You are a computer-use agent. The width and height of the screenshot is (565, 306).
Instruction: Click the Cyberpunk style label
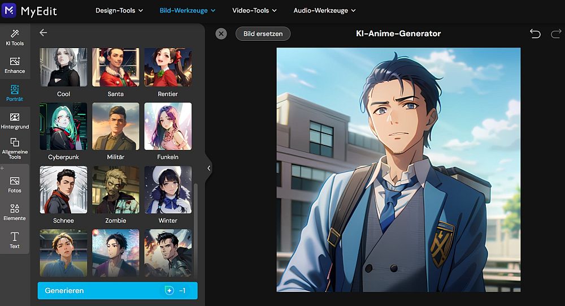(63, 157)
